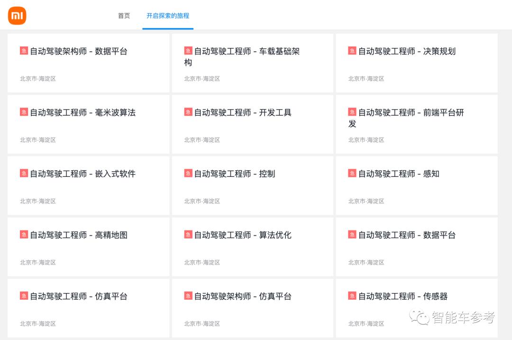Screen dimensions: 512x340
Task: Click 北京市·海淀区 under 架构师 数据平台 card
Action: [38, 79]
